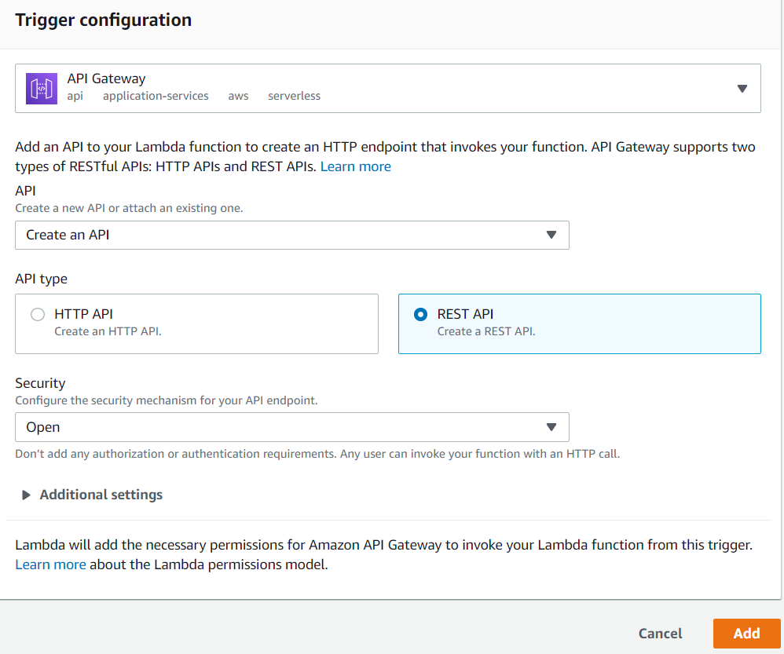Screen dimensions: 784x654
Task: Click the aws tag under API Gateway
Action: coord(238,96)
